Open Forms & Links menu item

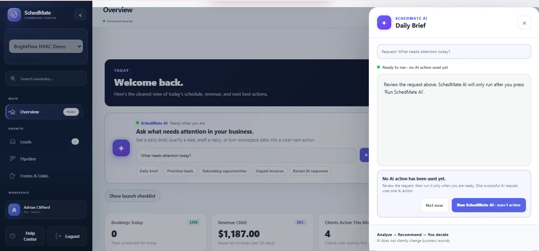(x=44, y=176)
